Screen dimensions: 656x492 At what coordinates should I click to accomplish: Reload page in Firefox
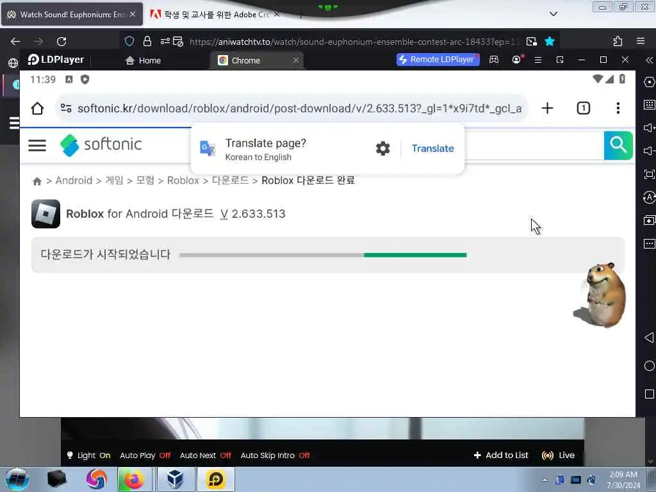pos(61,42)
